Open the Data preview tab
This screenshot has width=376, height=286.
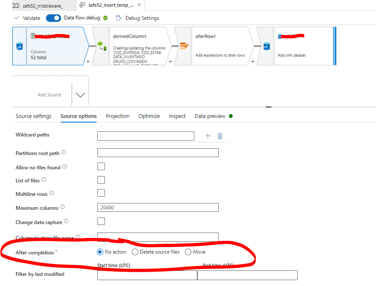coord(210,116)
